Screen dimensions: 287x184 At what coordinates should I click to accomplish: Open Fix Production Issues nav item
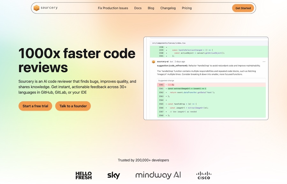pos(113,8)
